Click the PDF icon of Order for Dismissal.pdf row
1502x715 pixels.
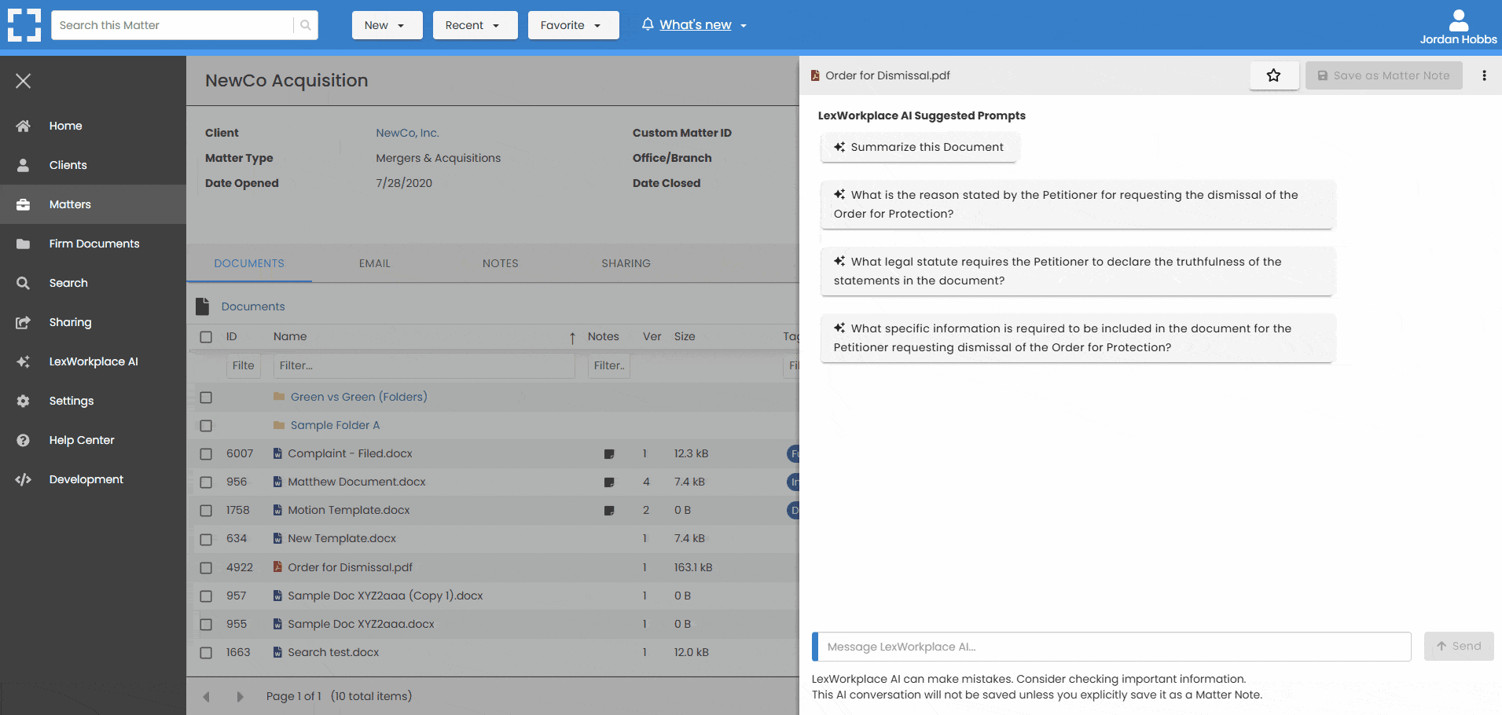click(277, 566)
